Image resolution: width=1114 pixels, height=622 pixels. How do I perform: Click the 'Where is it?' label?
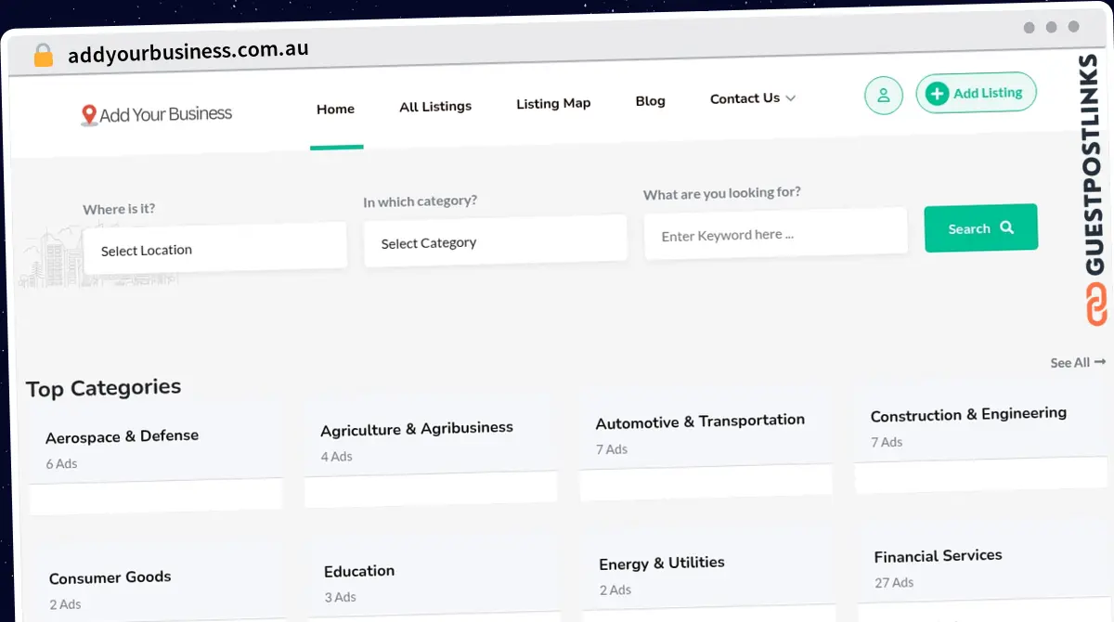[119, 209]
